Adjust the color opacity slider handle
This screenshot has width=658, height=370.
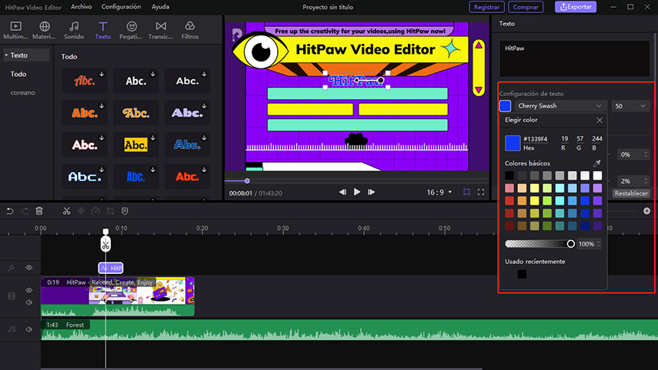click(x=570, y=244)
